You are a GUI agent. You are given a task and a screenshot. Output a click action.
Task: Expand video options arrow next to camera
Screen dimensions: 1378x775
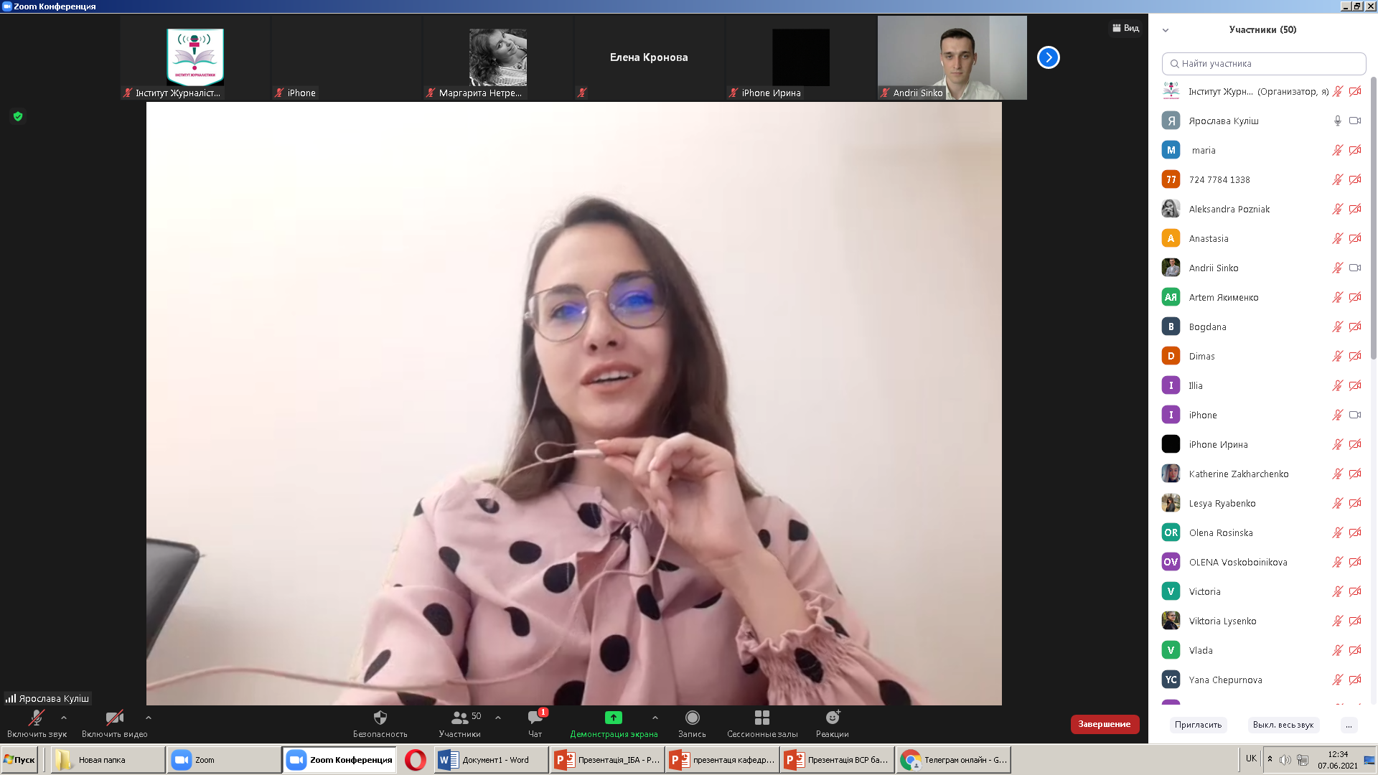149,717
